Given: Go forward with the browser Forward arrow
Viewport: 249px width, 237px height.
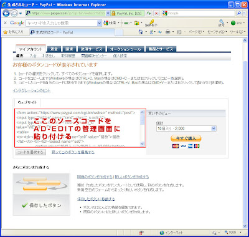Looking at the screenshot, I should tap(14, 14).
